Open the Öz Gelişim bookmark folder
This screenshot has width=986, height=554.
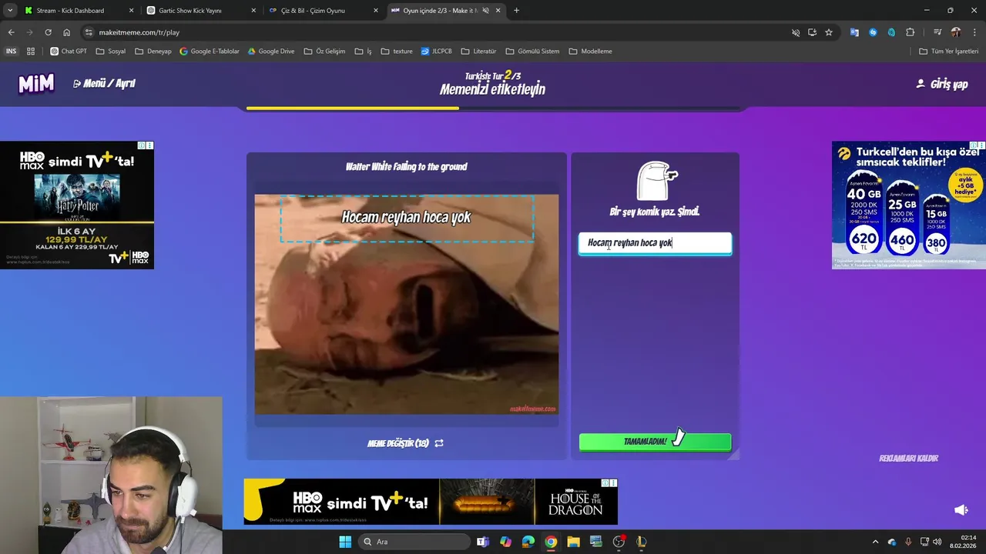pos(324,52)
